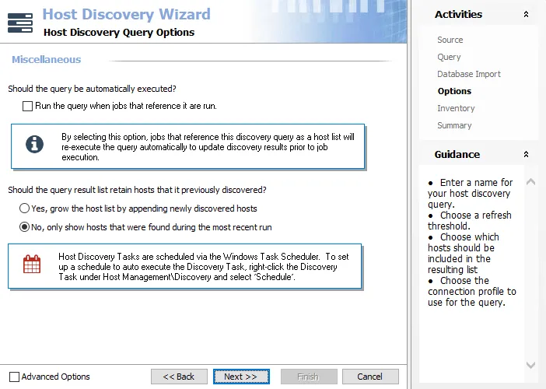Click the Next >> button

point(241,377)
